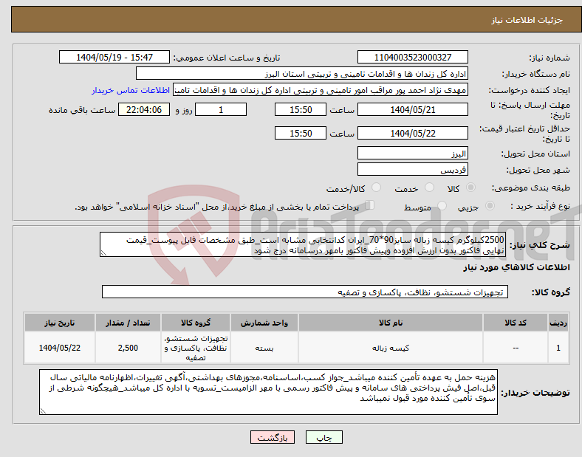Click the چاپ (print) button
582x457 pixels.
(323, 437)
